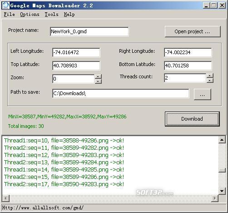Click the horizontal scrollbar left arrow

(x=6, y=198)
